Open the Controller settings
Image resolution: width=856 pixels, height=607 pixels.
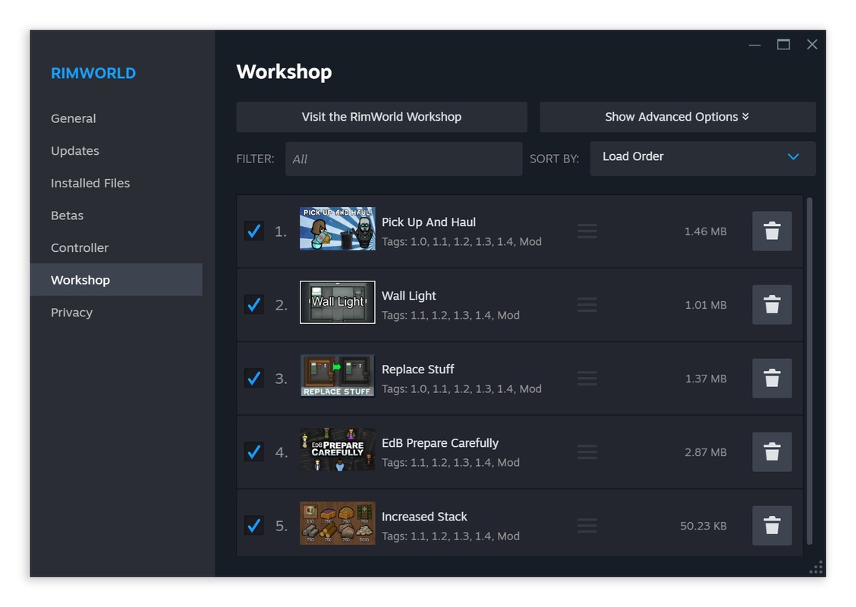[79, 247]
